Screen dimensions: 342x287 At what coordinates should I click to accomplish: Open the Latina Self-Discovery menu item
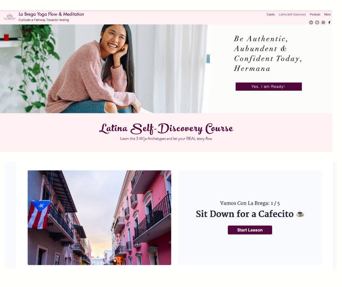pyautogui.click(x=292, y=15)
